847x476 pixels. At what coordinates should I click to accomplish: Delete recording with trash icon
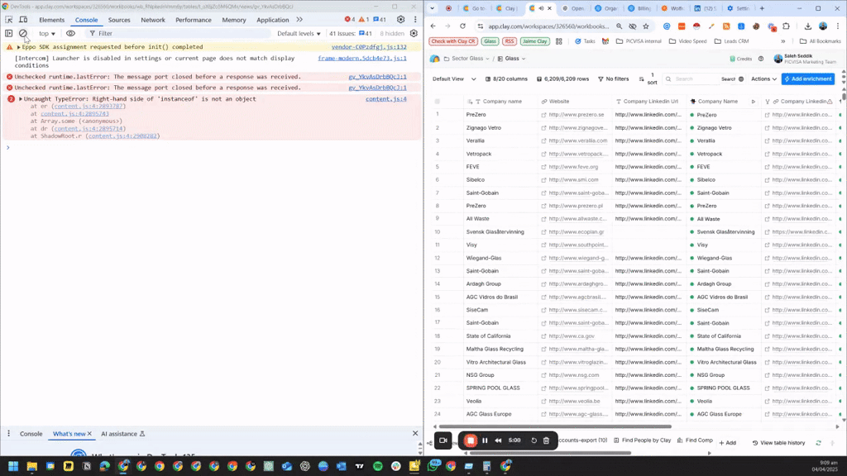(546, 440)
